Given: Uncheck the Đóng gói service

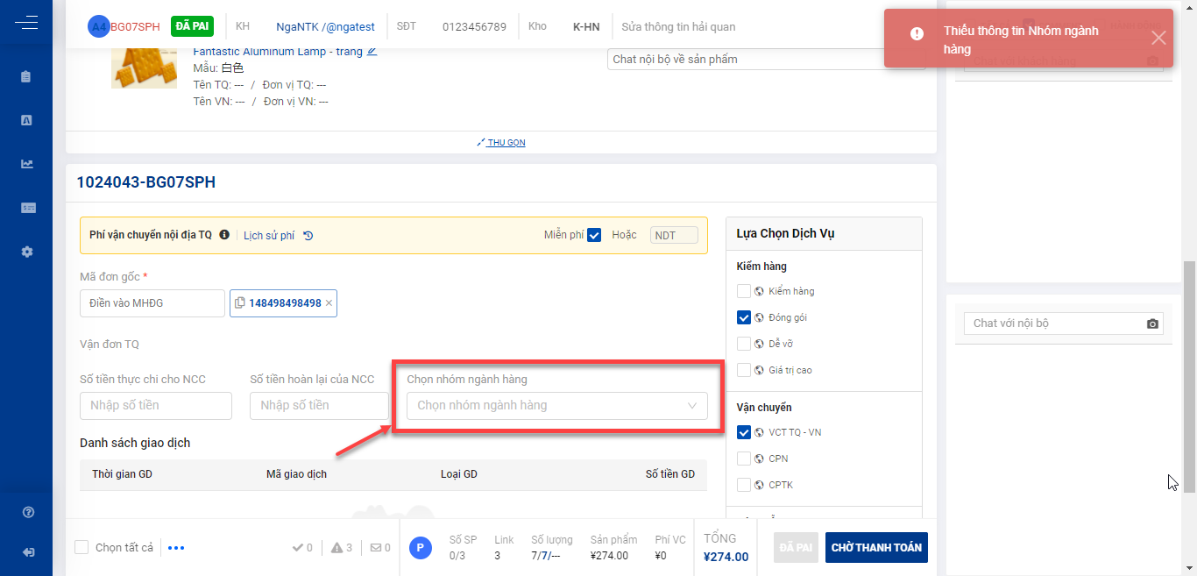Looking at the screenshot, I should (x=744, y=317).
